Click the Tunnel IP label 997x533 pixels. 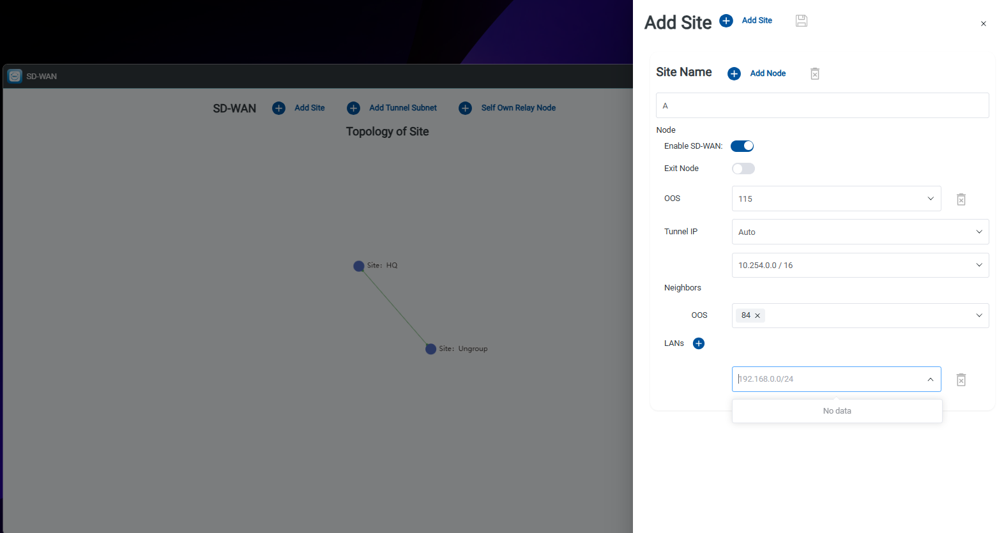681,232
